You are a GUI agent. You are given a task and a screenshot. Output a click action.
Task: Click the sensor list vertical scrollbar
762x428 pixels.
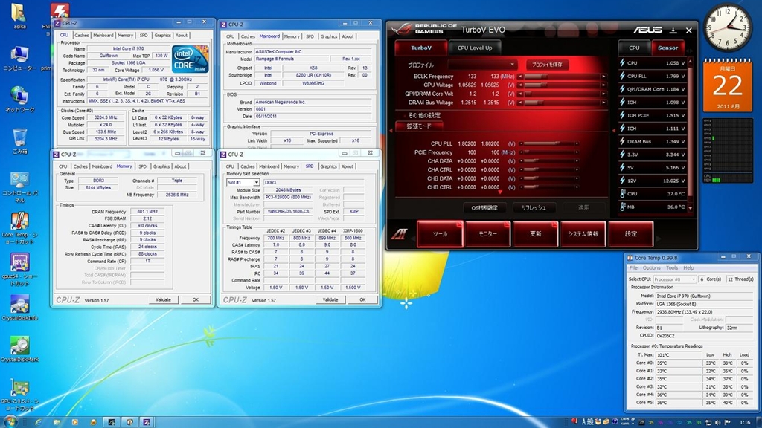[x=690, y=135]
